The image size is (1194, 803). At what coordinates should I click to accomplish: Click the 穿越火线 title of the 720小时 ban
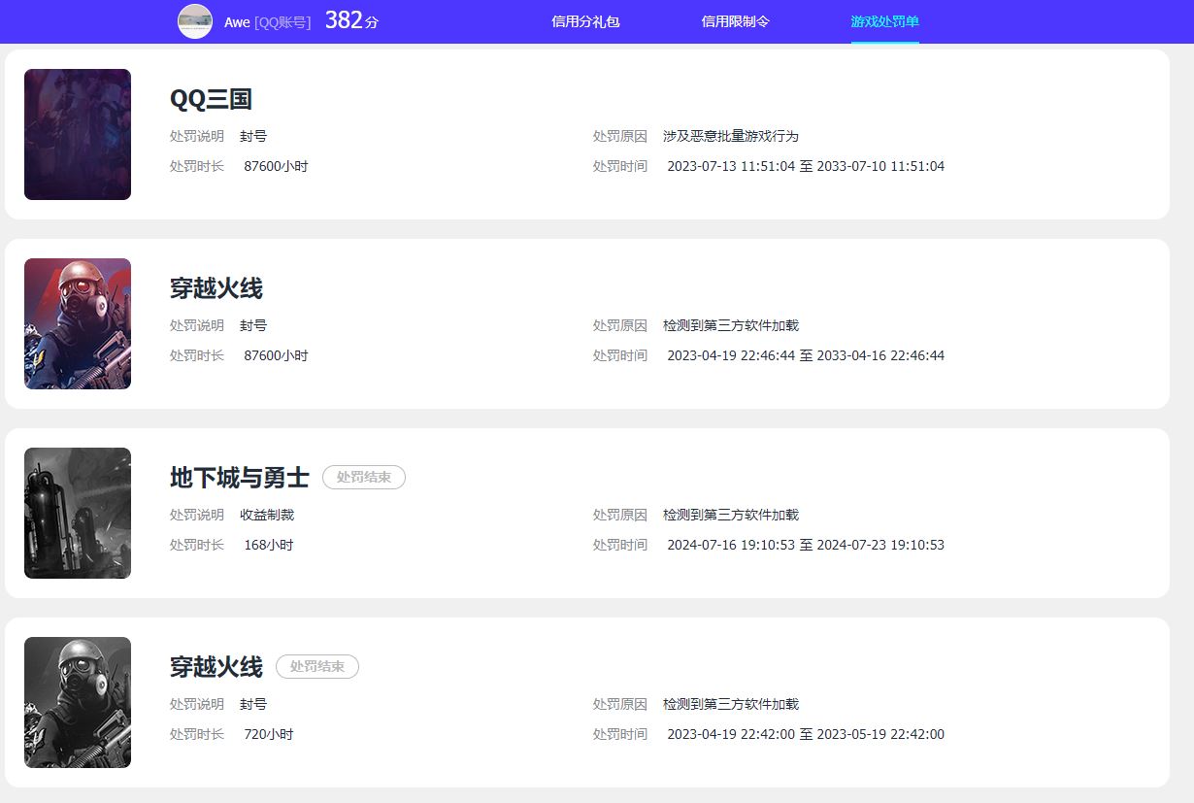[216, 667]
